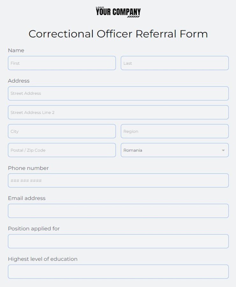Select the Street Address field
The width and height of the screenshot is (236, 287).
click(118, 93)
